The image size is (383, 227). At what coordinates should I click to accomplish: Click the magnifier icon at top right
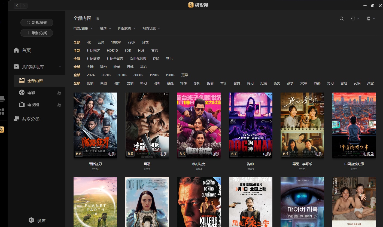coord(342,19)
